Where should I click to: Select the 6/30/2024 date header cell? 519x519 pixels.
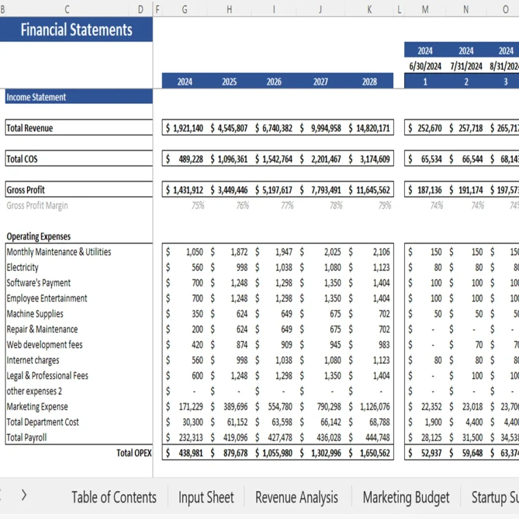coord(425,65)
